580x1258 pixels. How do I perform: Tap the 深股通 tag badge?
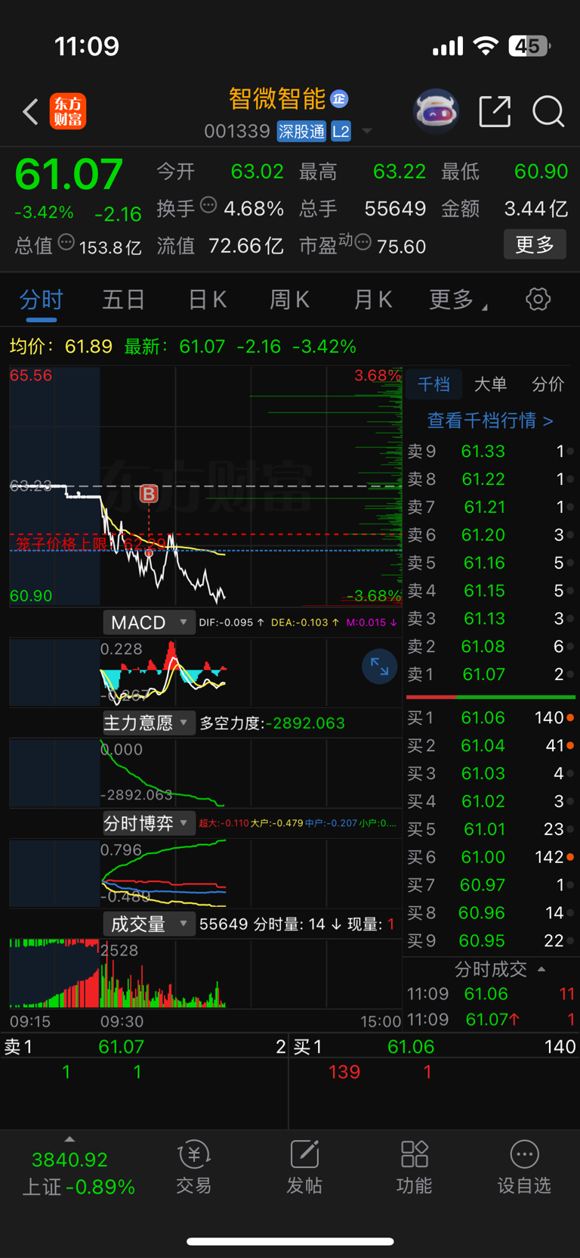pyautogui.click(x=301, y=132)
